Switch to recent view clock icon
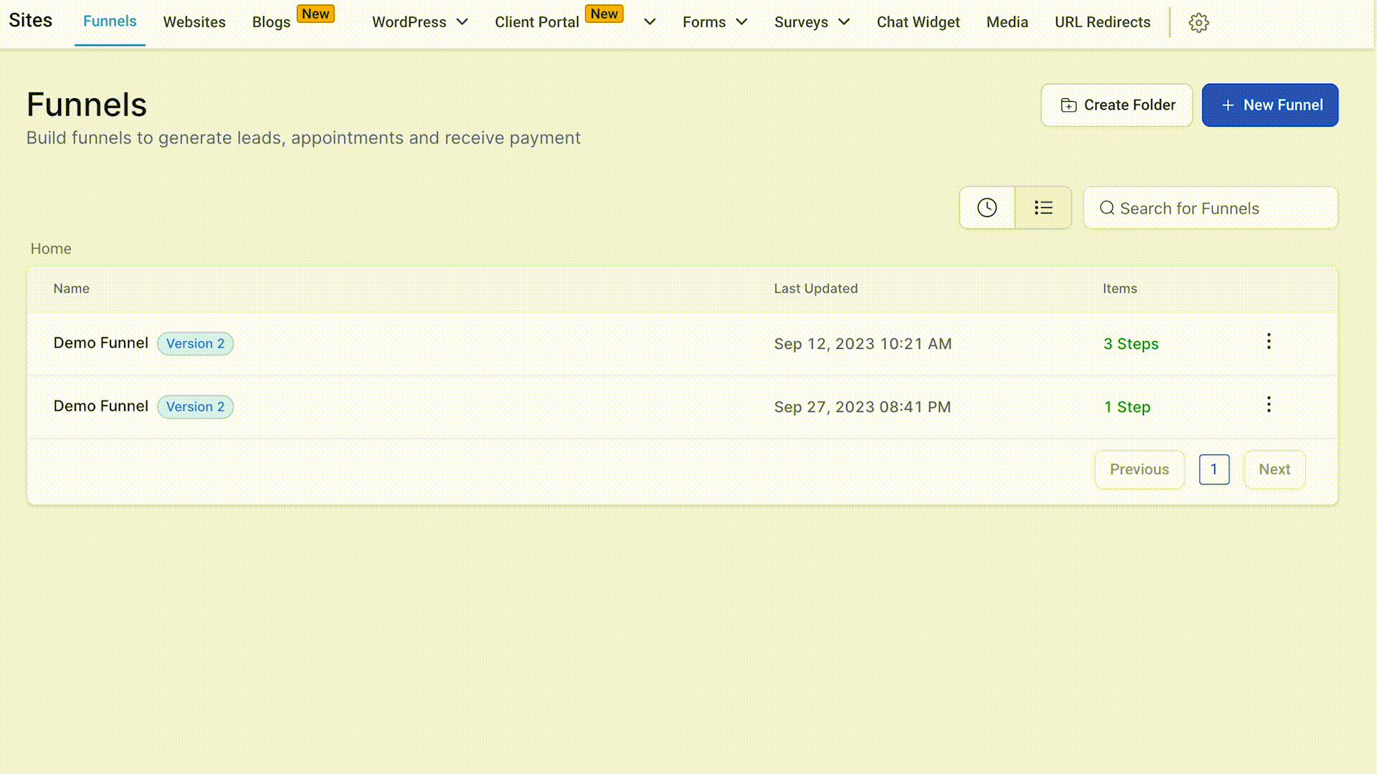1377x774 pixels. pos(987,208)
